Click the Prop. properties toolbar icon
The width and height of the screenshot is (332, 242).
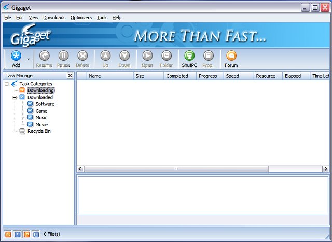(209, 56)
